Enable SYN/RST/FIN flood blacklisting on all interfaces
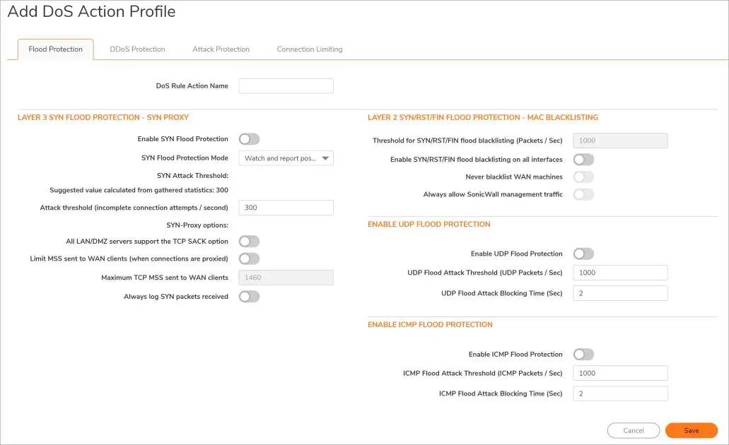This screenshot has width=729, height=445. 583,160
